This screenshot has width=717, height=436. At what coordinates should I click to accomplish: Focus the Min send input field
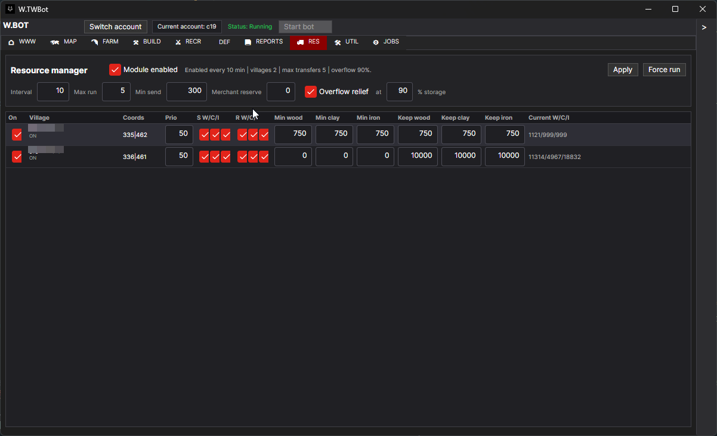(x=187, y=92)
